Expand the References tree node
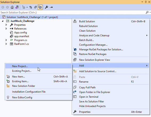The image size is (151, 117). click(x=6, y=29)
